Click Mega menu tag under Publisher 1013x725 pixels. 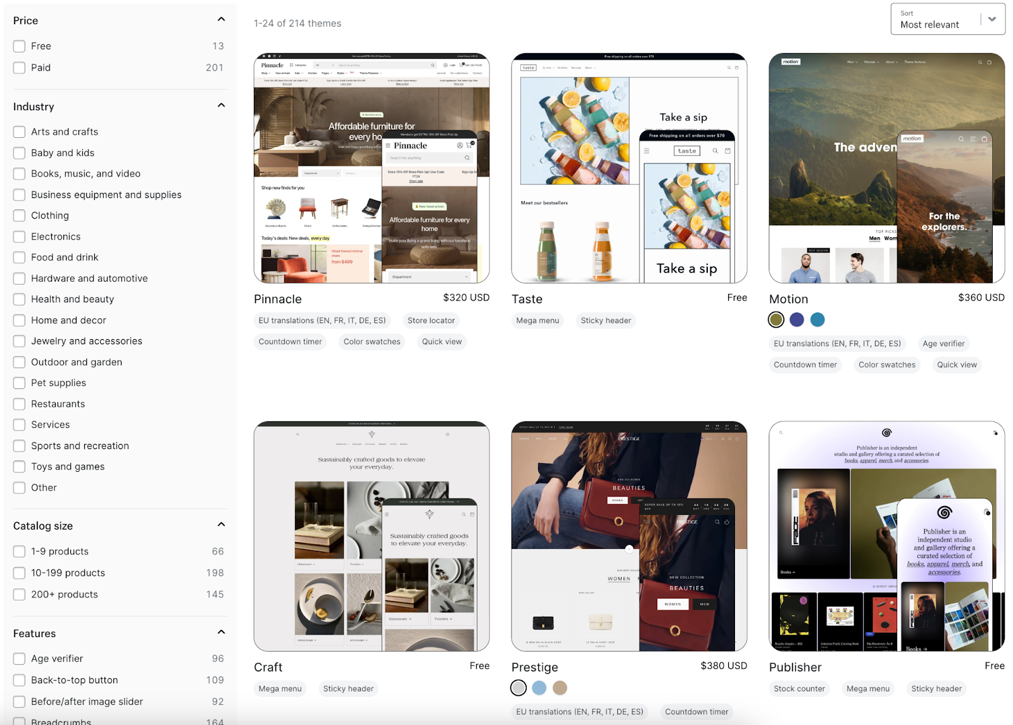868,689
